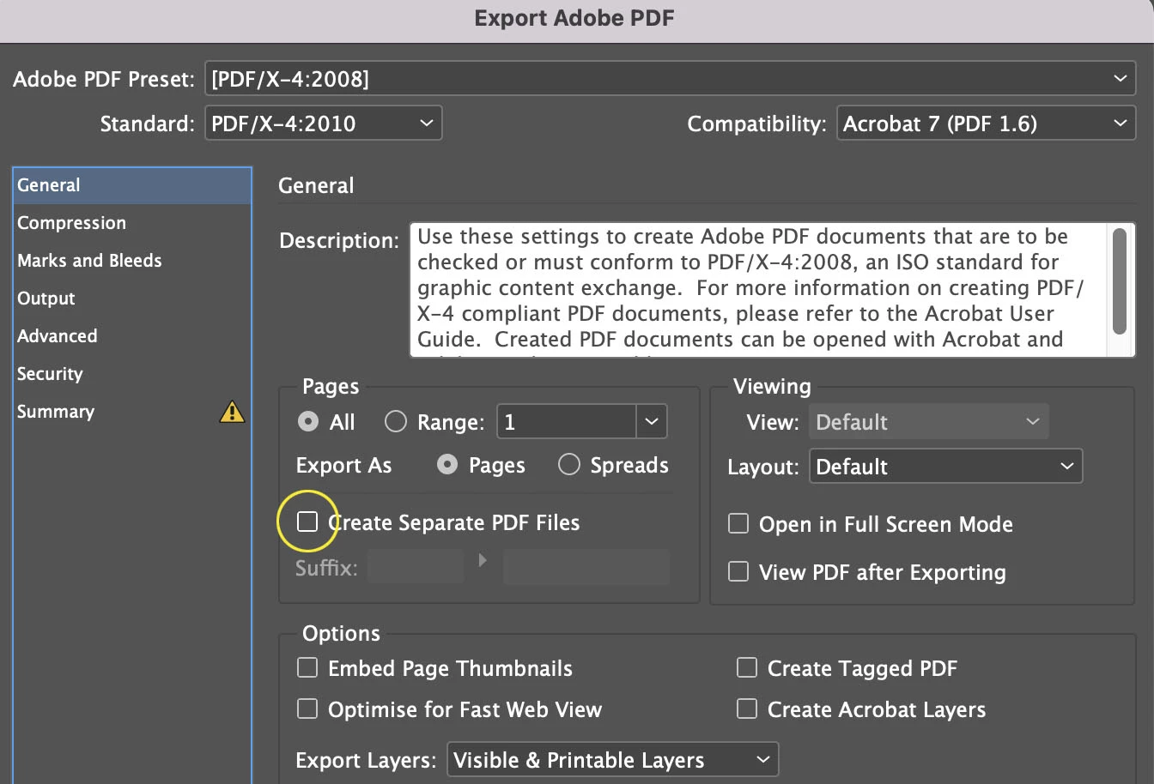Click the arrow between the Suffix fields
The image size is (1154, 784).
[483, 560]
